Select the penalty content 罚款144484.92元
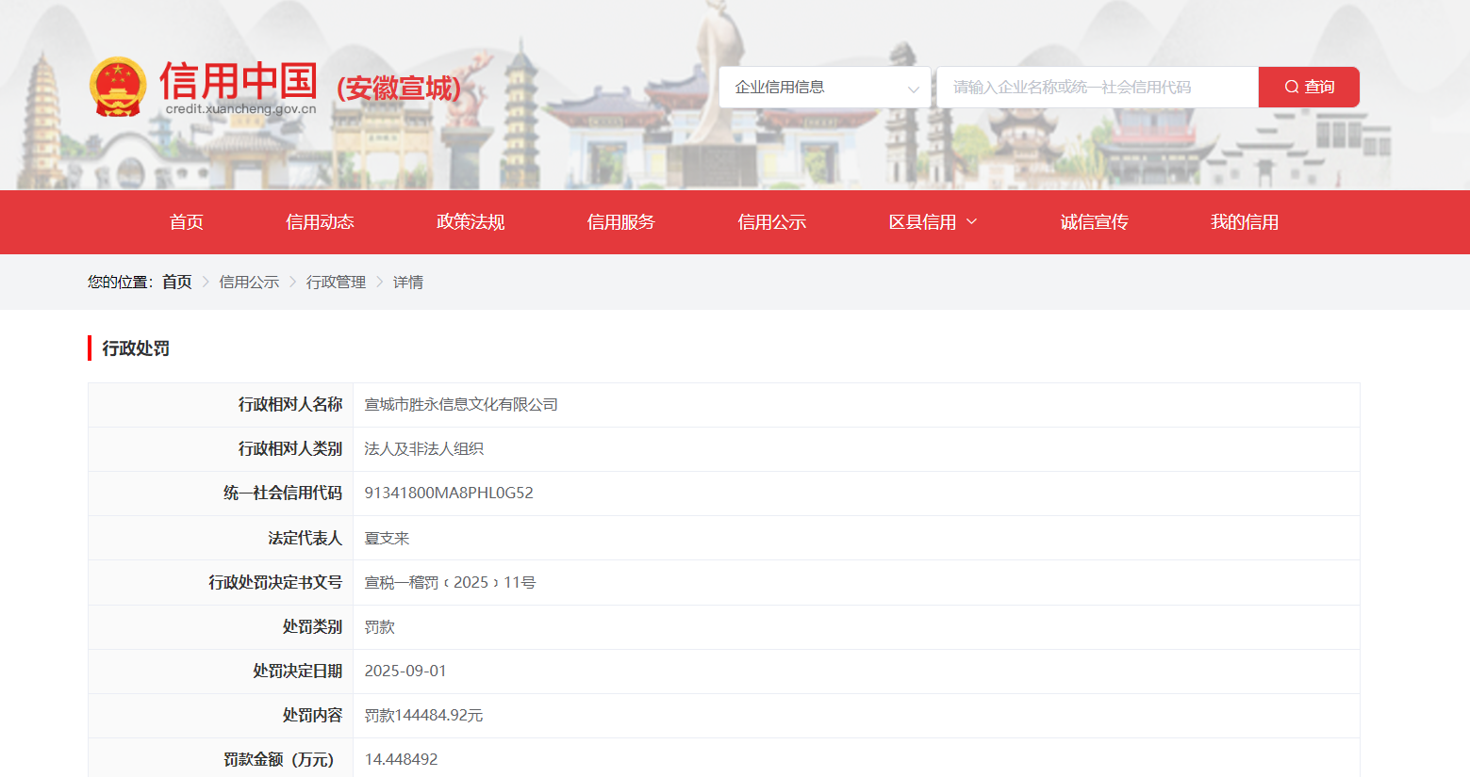The width and height of the screenshot is (1470, 777). point(423,716)
